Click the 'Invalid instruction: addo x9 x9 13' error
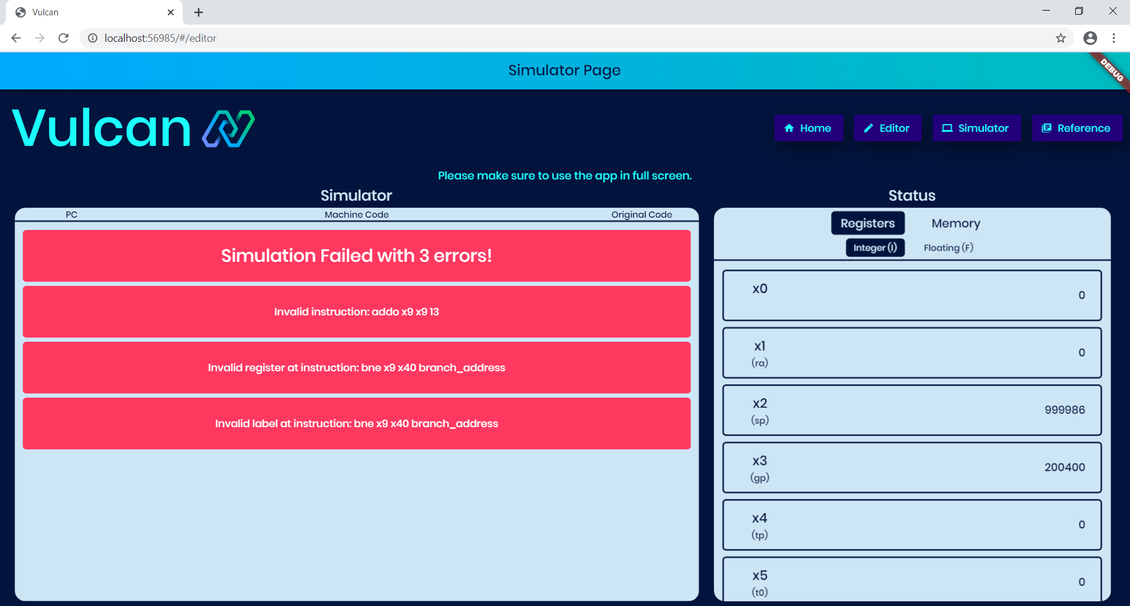Viewport: 1130px width, 606px height. point(357,312)
